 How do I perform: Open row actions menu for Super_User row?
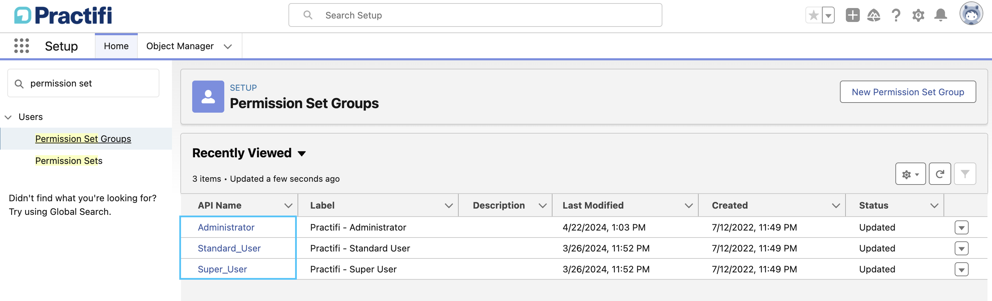click(x=961, y=270)
